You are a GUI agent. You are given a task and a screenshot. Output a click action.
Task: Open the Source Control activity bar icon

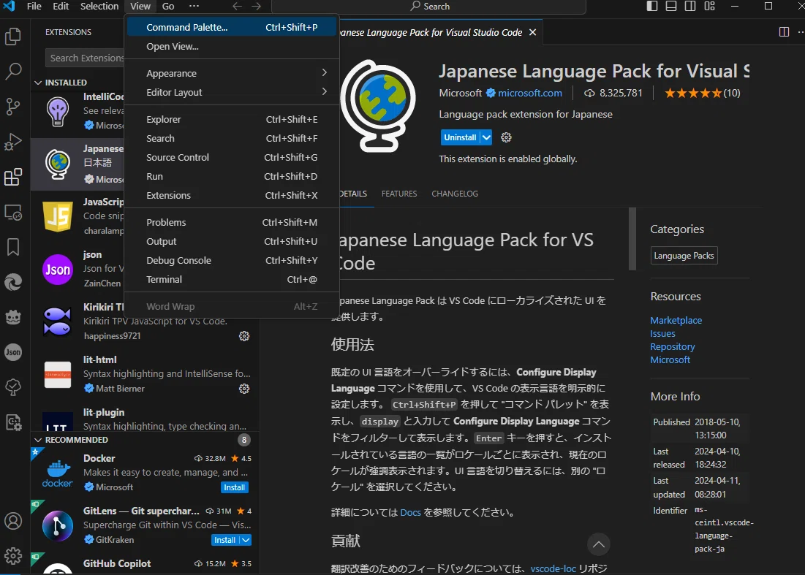(13, 107)
